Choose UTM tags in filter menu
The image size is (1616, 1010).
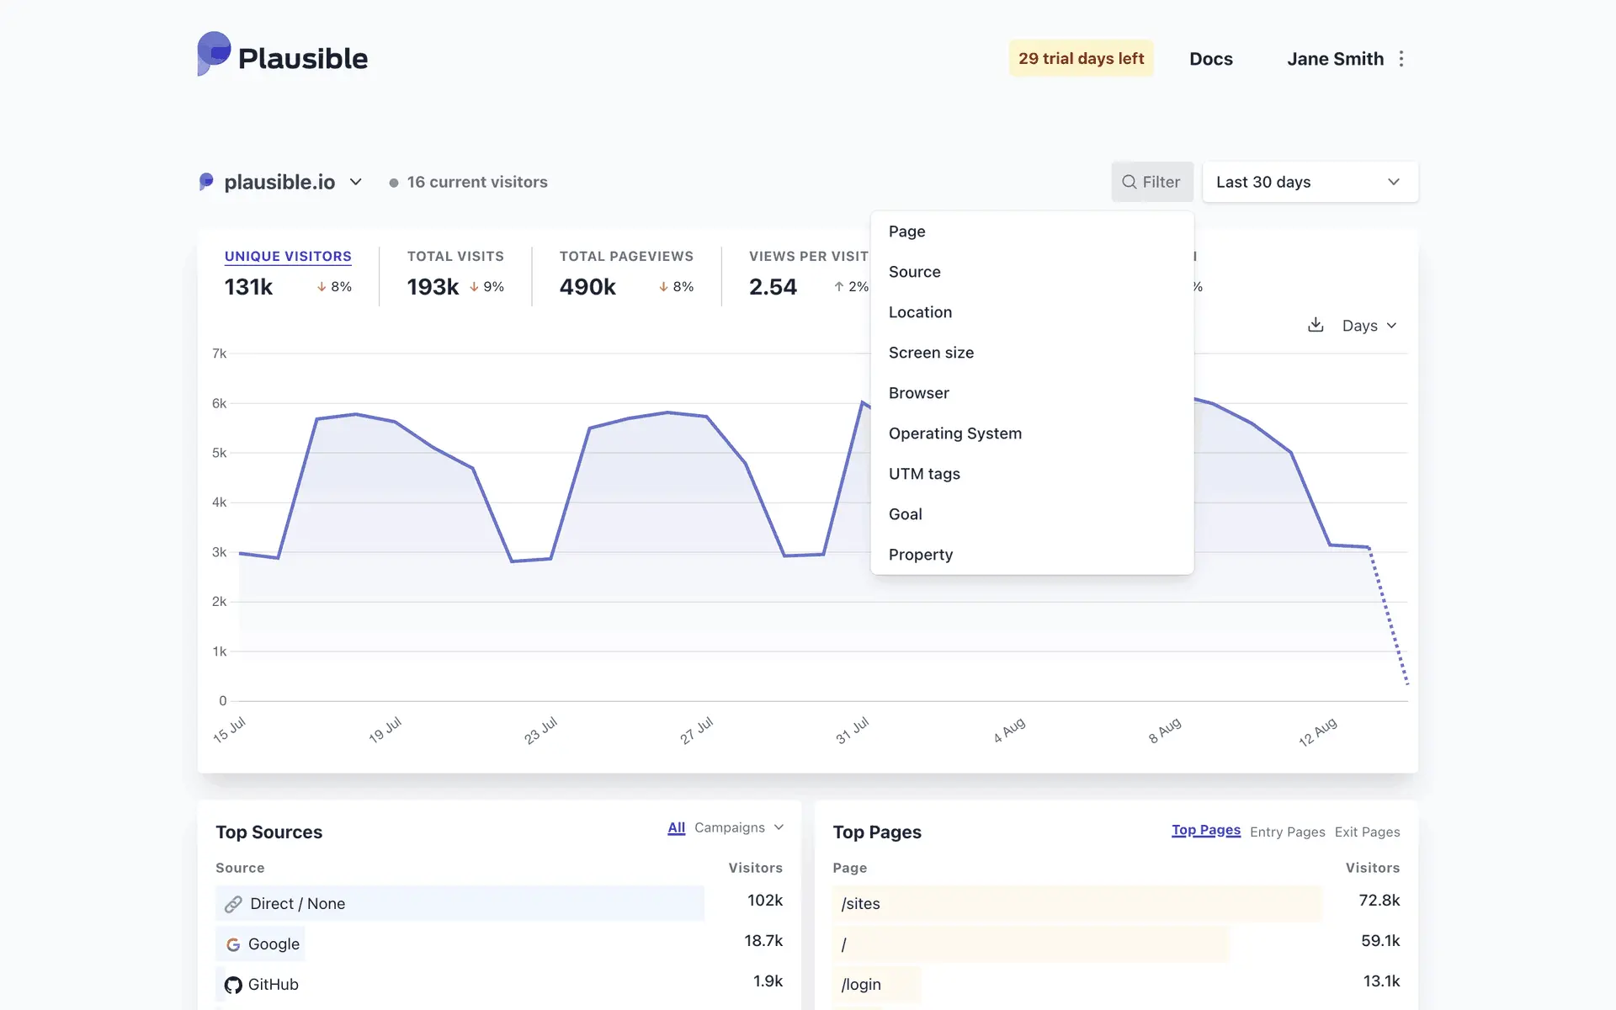pos(924,474)
